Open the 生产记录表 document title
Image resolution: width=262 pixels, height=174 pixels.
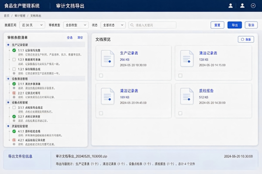[x=129, y=53]
